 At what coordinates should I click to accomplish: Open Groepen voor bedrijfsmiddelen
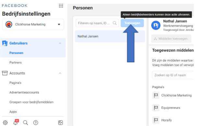coord(31,102)
